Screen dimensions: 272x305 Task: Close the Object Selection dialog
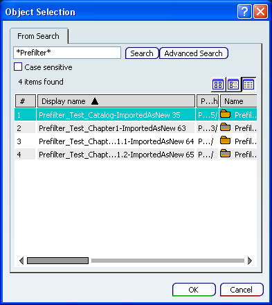click(x=261, y=11)
